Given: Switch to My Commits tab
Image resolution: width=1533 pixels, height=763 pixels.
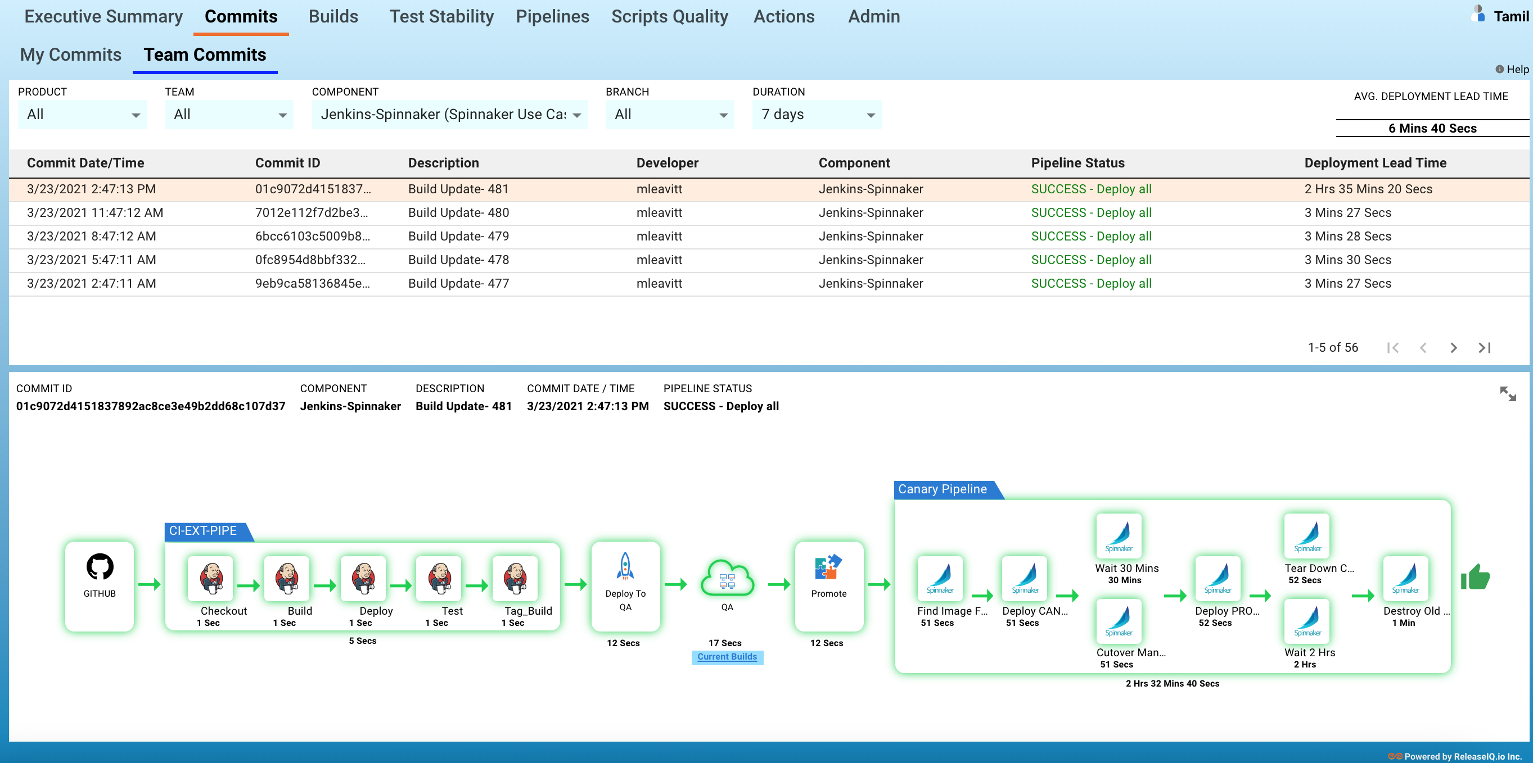Looking at the screenshot, I should (x=70, y=54).
